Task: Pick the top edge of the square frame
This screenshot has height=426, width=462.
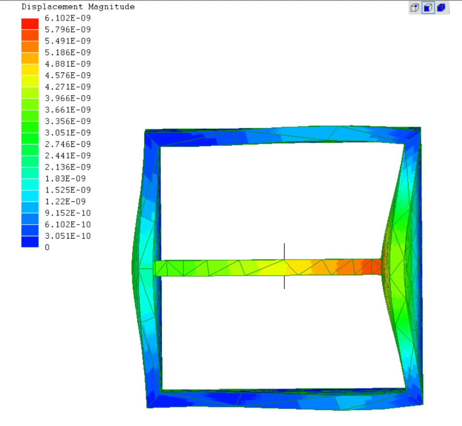Action: [283, 136]
